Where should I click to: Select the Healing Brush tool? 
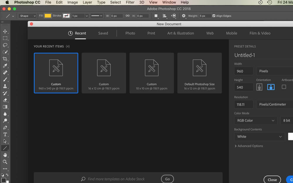click(5, 73)
